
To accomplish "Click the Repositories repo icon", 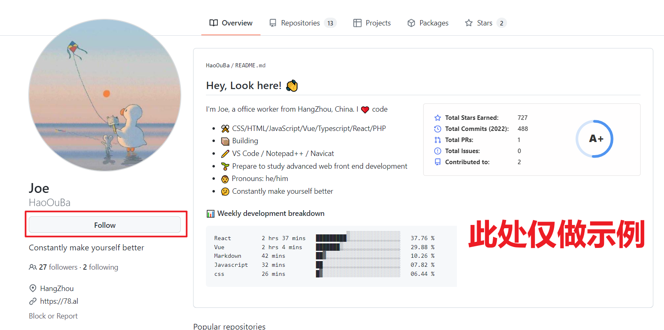I will (x=273, y=23).
